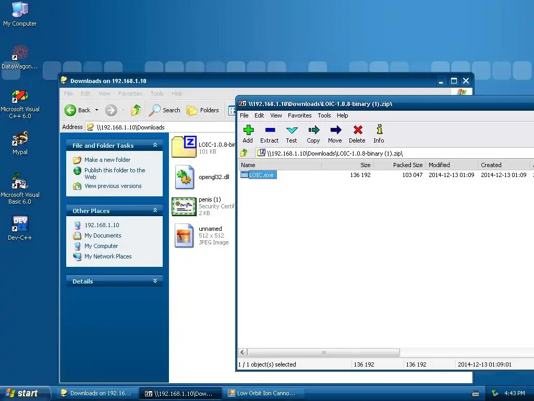Screen dimensions: 534x401
Task: Sort archive list by Size column
Action: 348,165
